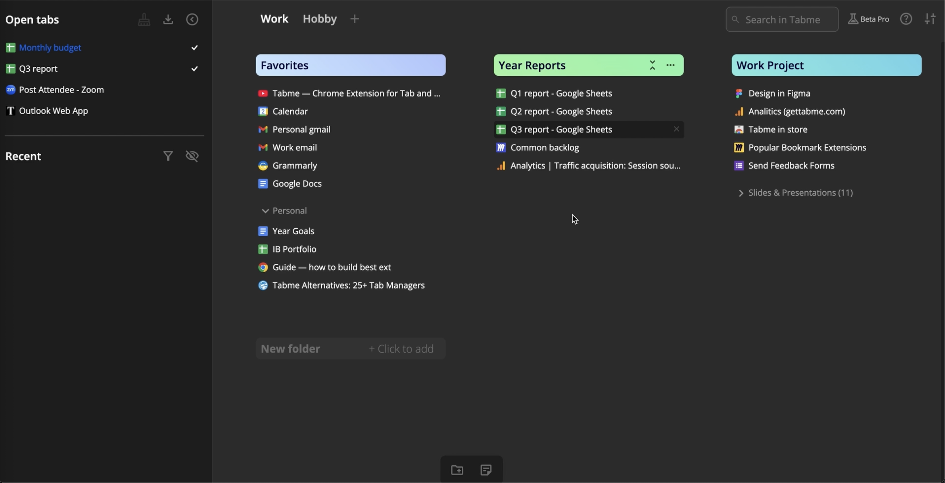This screenshot has width=945, height=483.
Task: Toggle the checkmark for Q3 report tab
Action: click(194, 69)
